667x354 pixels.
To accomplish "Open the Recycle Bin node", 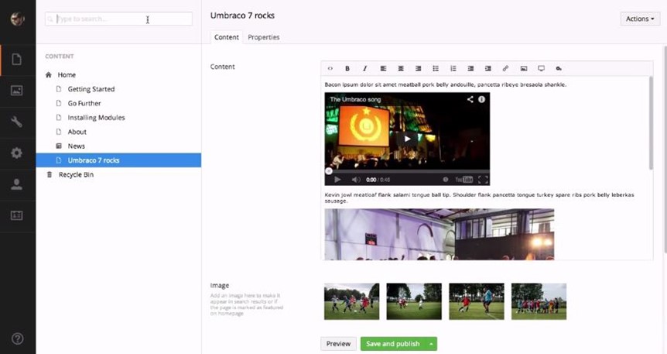I will point(76,174).
